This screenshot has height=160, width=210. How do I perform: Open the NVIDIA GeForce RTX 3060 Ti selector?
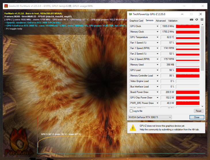click(x=150, y=117)
